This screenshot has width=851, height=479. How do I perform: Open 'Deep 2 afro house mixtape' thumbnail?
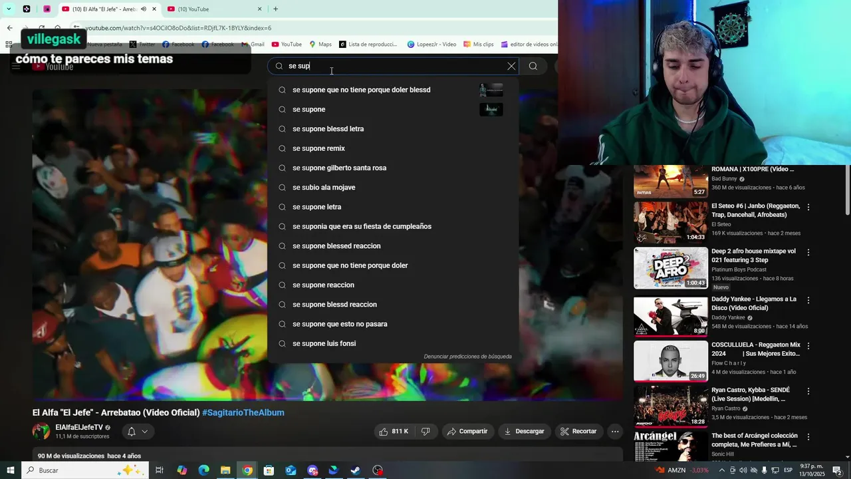(x=671, y=268)
